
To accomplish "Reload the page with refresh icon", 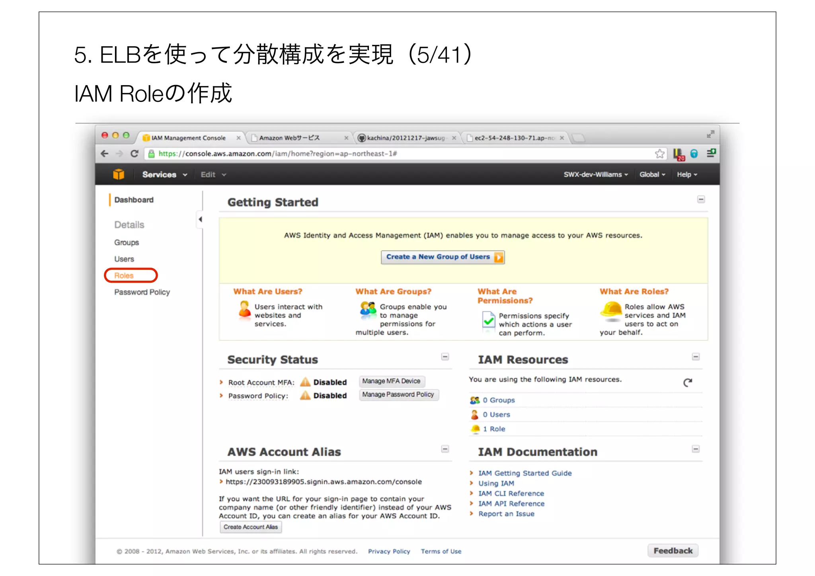I will (x=135, y=154).
